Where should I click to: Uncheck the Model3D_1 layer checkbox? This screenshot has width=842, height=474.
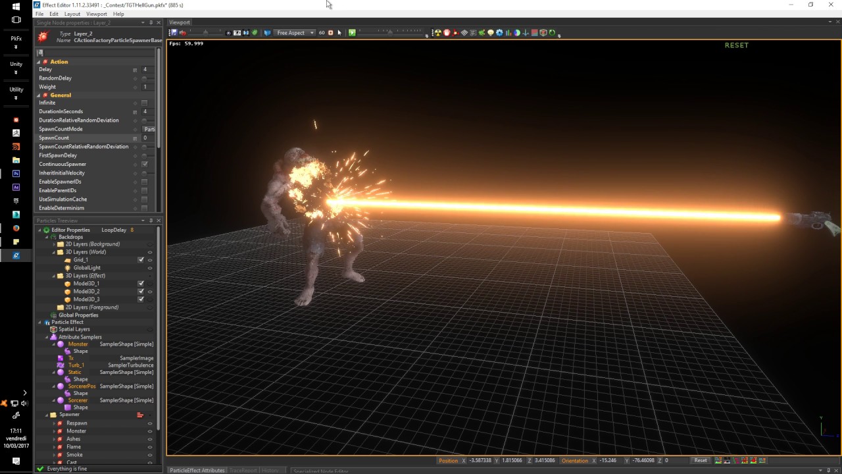tap(141, 284)
